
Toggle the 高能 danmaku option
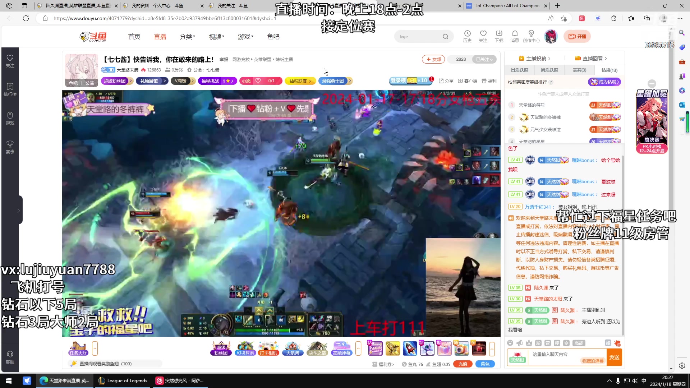[579, 343]
